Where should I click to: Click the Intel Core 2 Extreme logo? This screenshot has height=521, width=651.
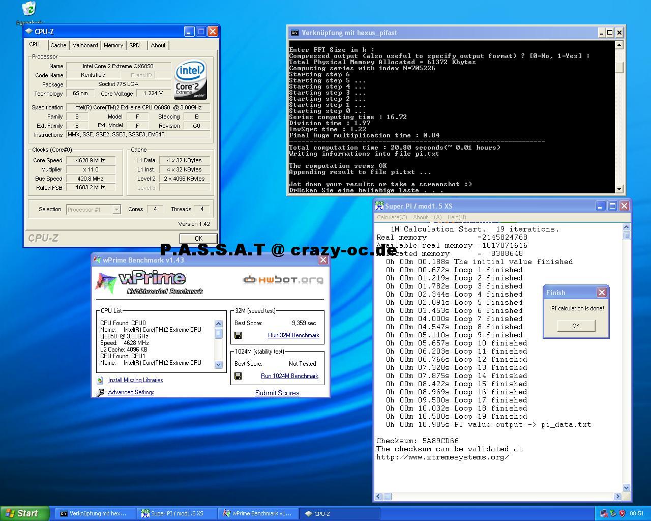pos(191,80)
